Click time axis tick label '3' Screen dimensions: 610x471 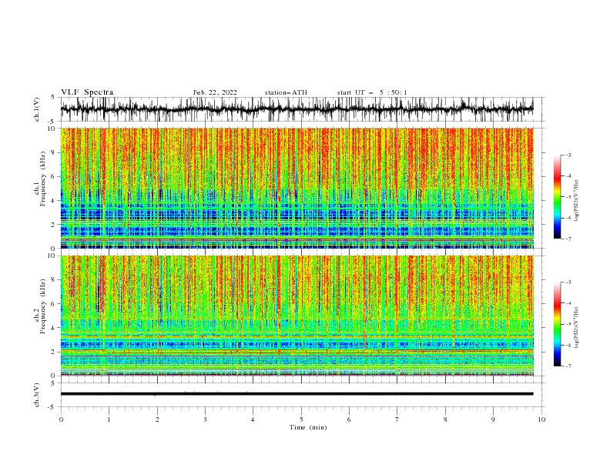click(205, 419)
